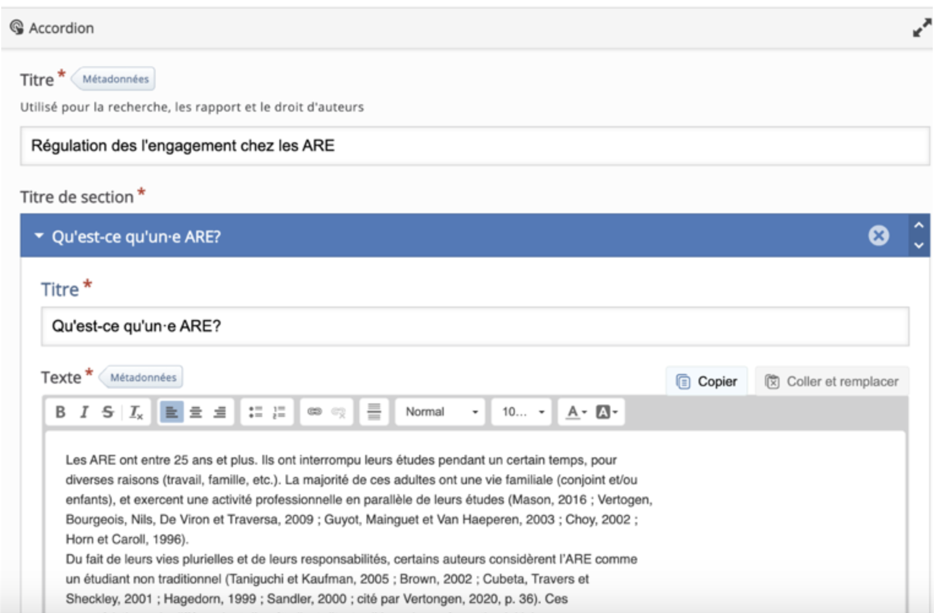Click the remove format icon
Viewport: 934px width, 613px height.
coord(135,412)
